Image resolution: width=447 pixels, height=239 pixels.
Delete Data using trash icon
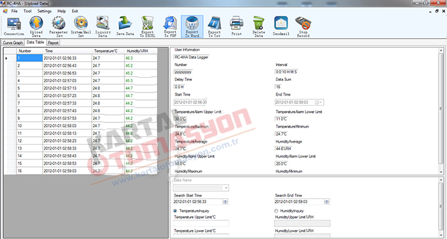point(259,27)
